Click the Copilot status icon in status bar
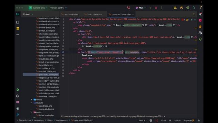This screenshot has height=123, width=218. pyautogui.click(x=151, y=121)
